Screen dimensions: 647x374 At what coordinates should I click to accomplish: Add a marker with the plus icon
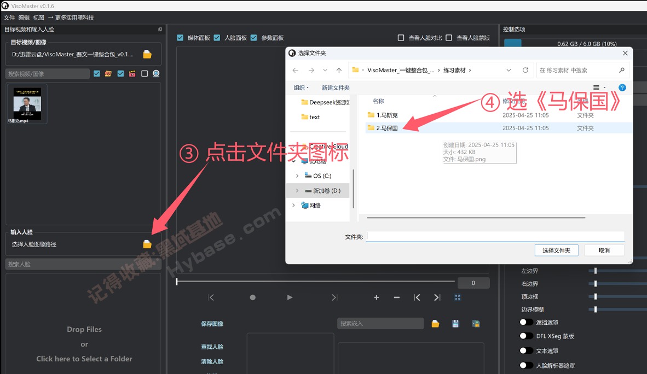376,297
